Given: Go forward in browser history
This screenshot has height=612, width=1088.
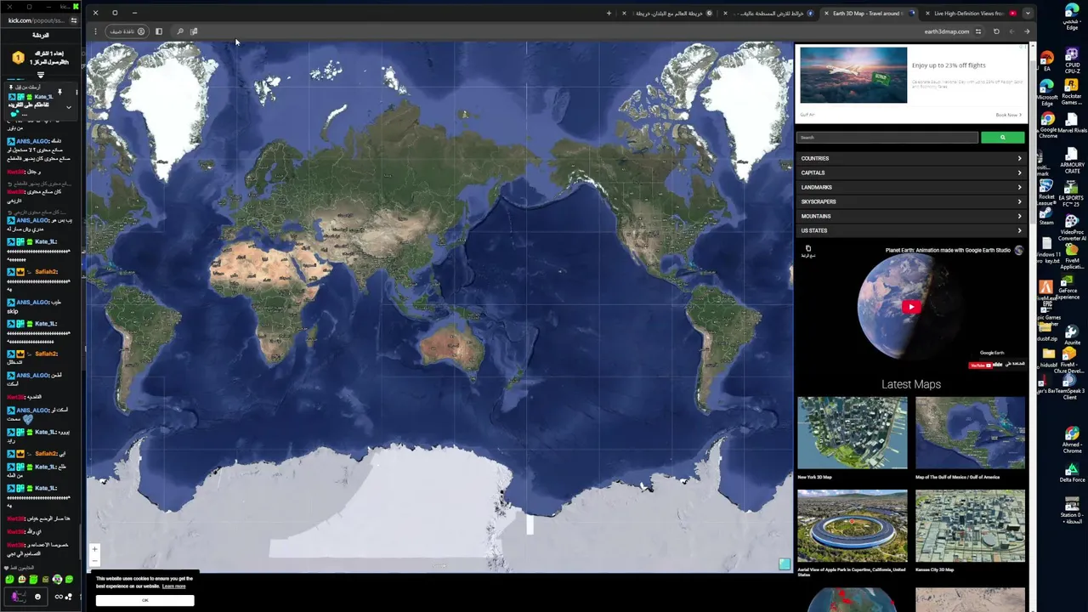Looking at the screenshot, I should pyautogui.click(x=1011, y=31).
